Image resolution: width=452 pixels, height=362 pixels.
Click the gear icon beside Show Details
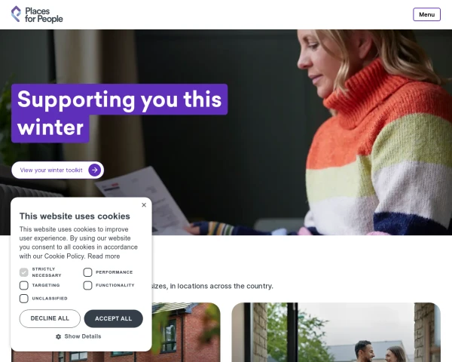[58, 336]
